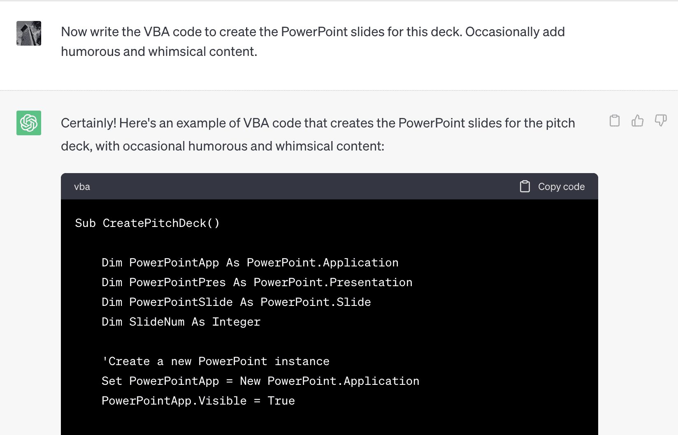The image size is (678, 435).
Task: Click the user profile avatar image
Action: click(29, 33)
